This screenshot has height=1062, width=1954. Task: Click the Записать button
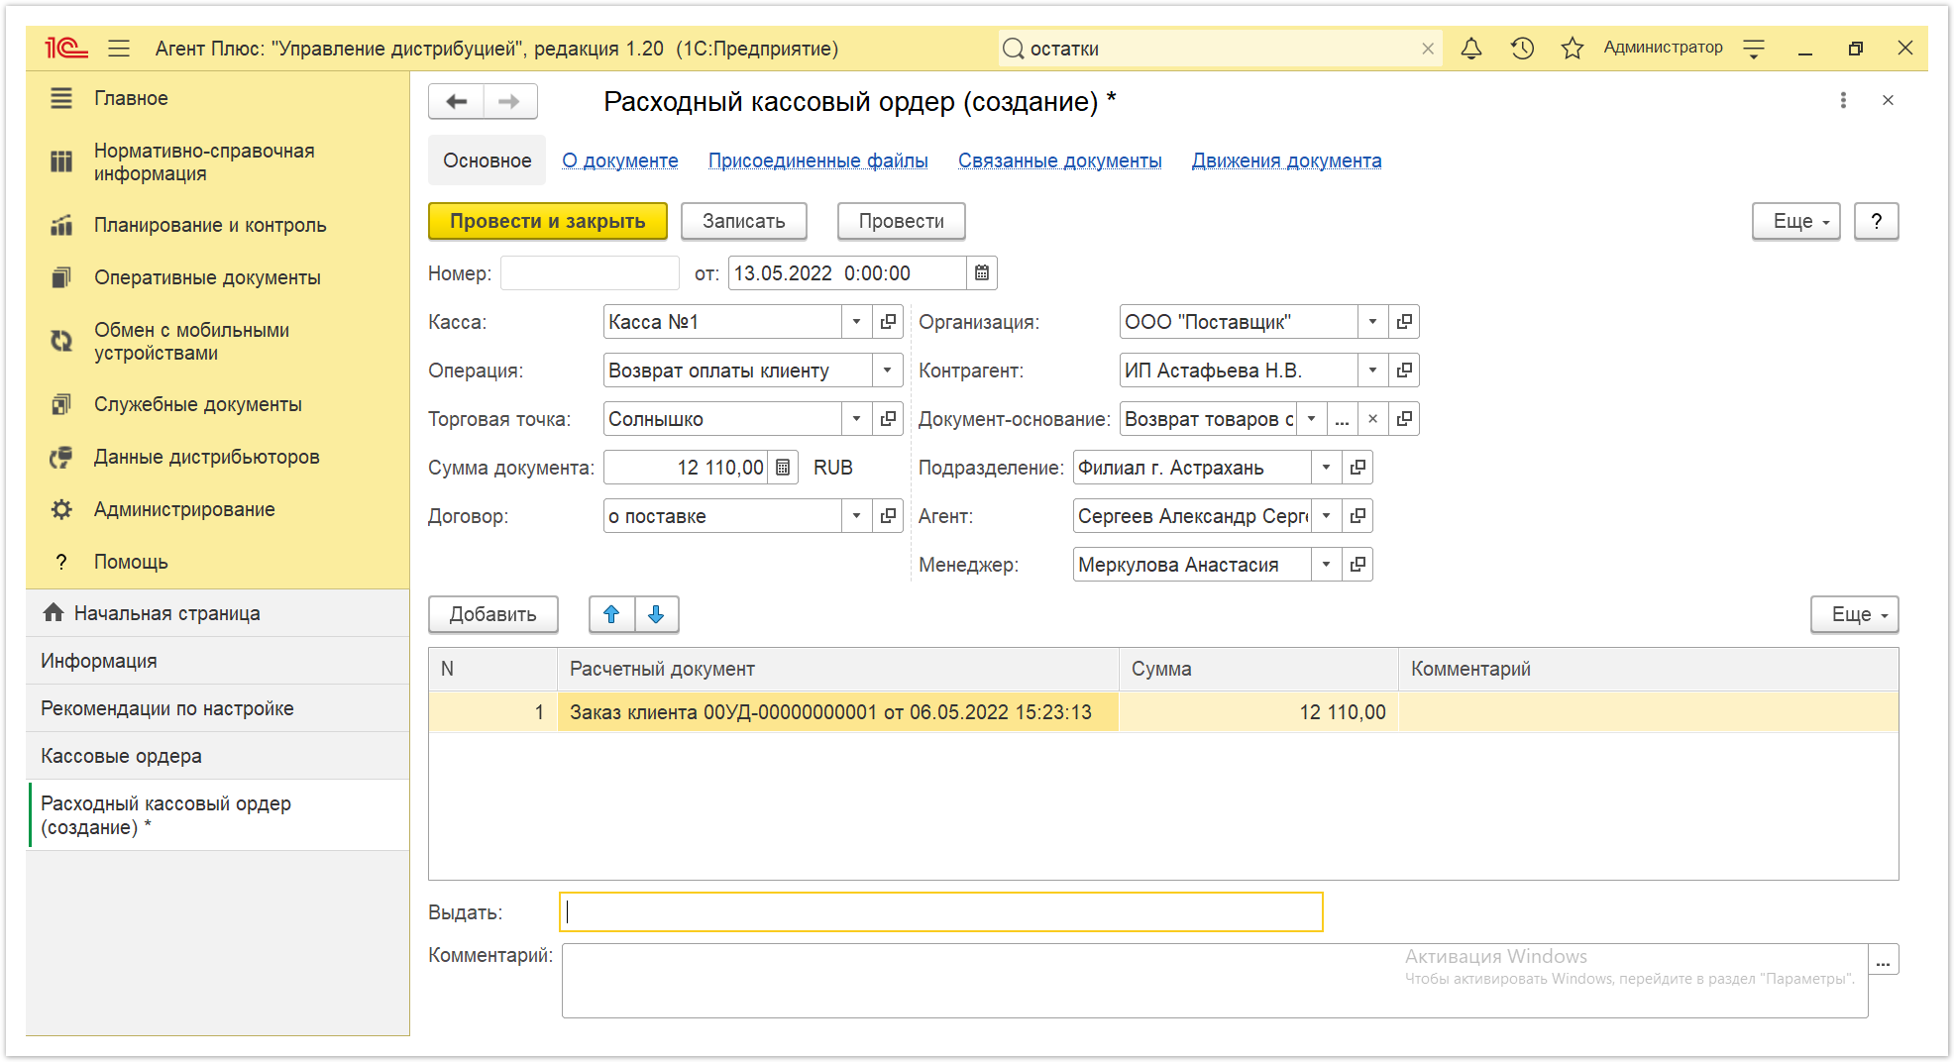(744, 221)
